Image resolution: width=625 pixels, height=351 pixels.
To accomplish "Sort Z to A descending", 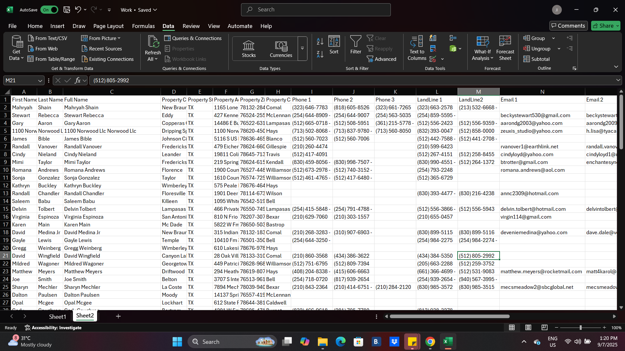I will point(320,54).
